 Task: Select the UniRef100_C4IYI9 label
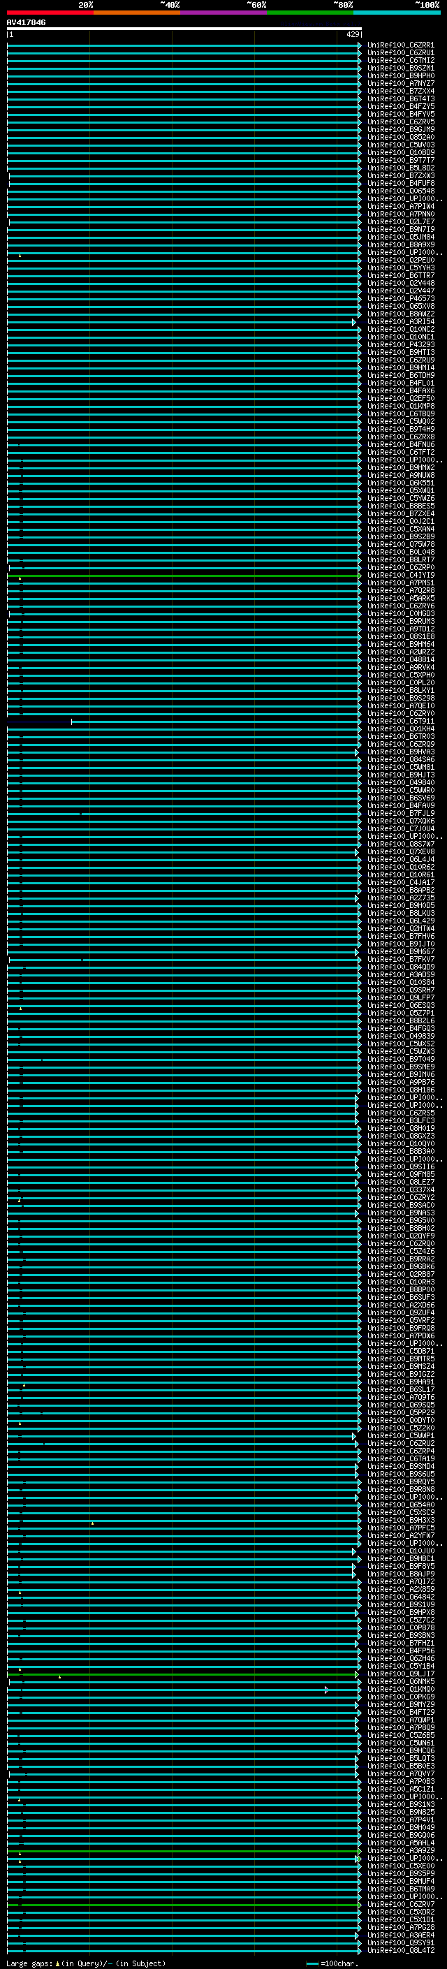[400, 576]
